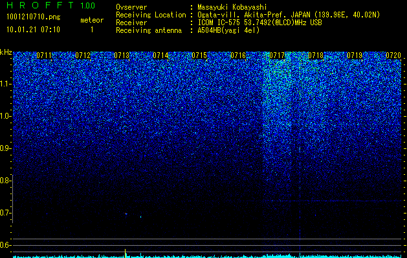
Task: Click the Receiving antenna field label
Action: (149, 30)
